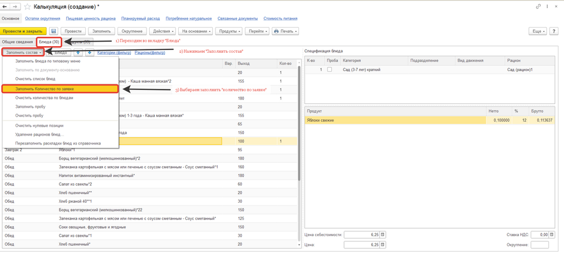Click the floppy disk save icon

[x=53, y=32]
